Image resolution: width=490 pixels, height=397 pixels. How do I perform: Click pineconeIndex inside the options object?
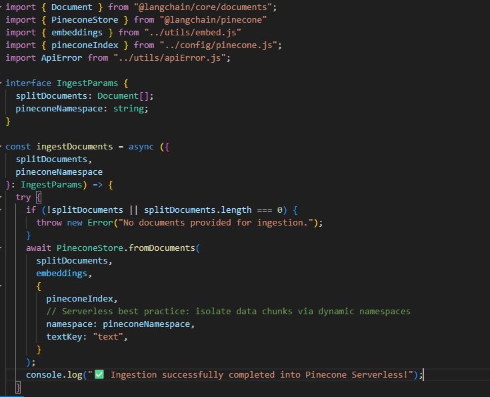tap(79, 299)
